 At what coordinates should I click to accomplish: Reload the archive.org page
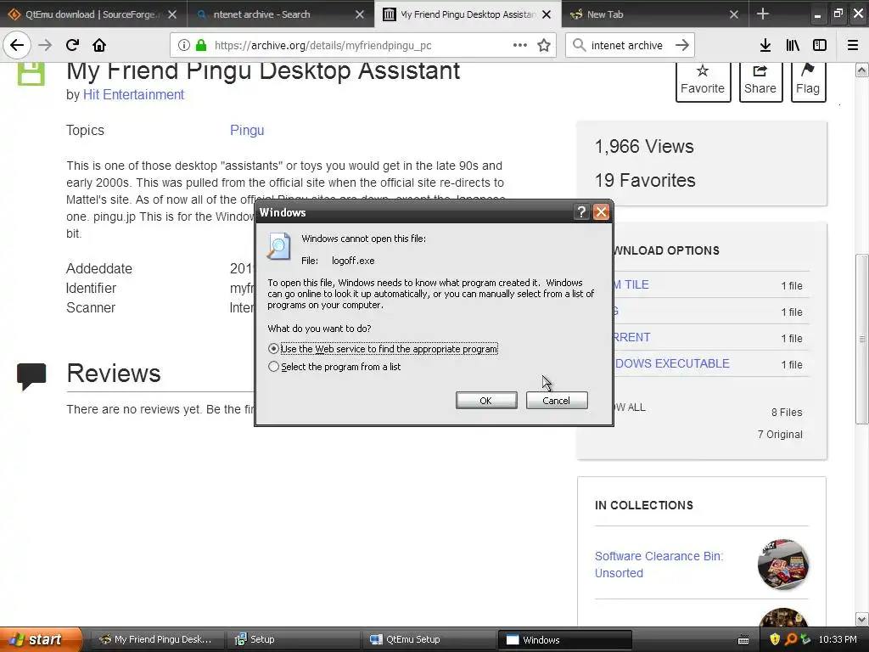(73, 46)
